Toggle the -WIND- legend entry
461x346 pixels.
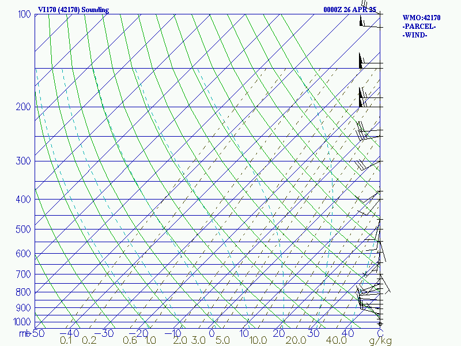click(x=415, y=35)
